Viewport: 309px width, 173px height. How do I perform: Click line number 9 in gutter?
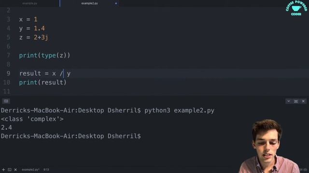point(8,74)
